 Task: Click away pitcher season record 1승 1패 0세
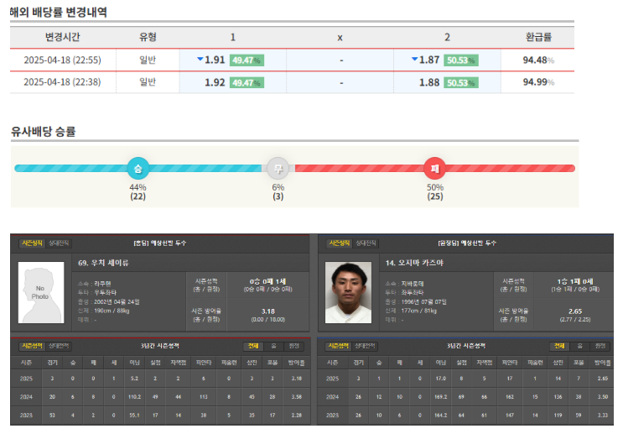click(x=575, y=281)
